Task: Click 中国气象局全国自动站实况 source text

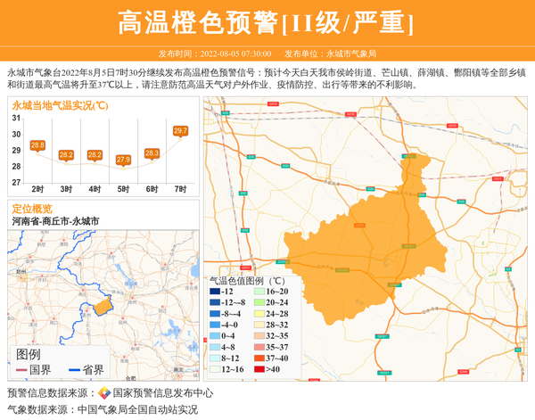Action: click(x=137, y=409)
